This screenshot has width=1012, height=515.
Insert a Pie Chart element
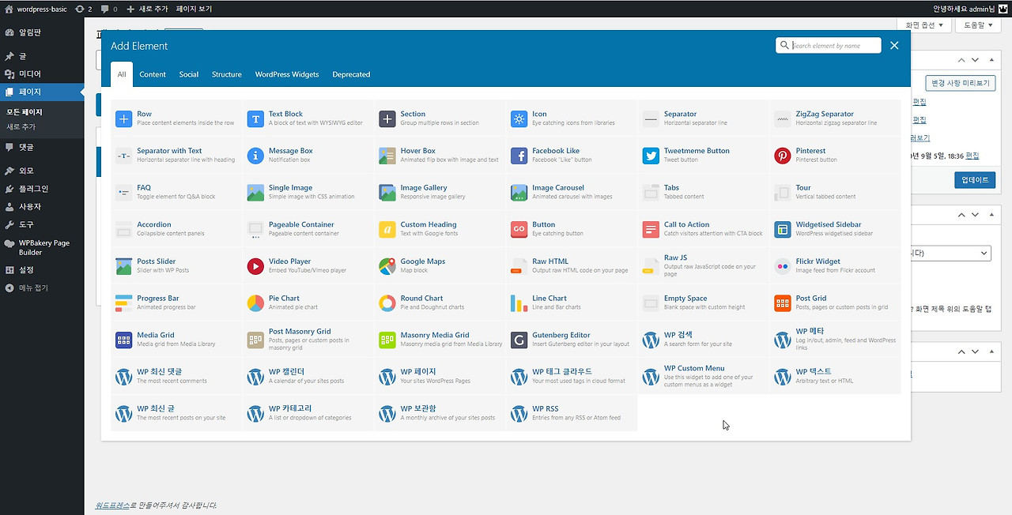click(308, 303)
